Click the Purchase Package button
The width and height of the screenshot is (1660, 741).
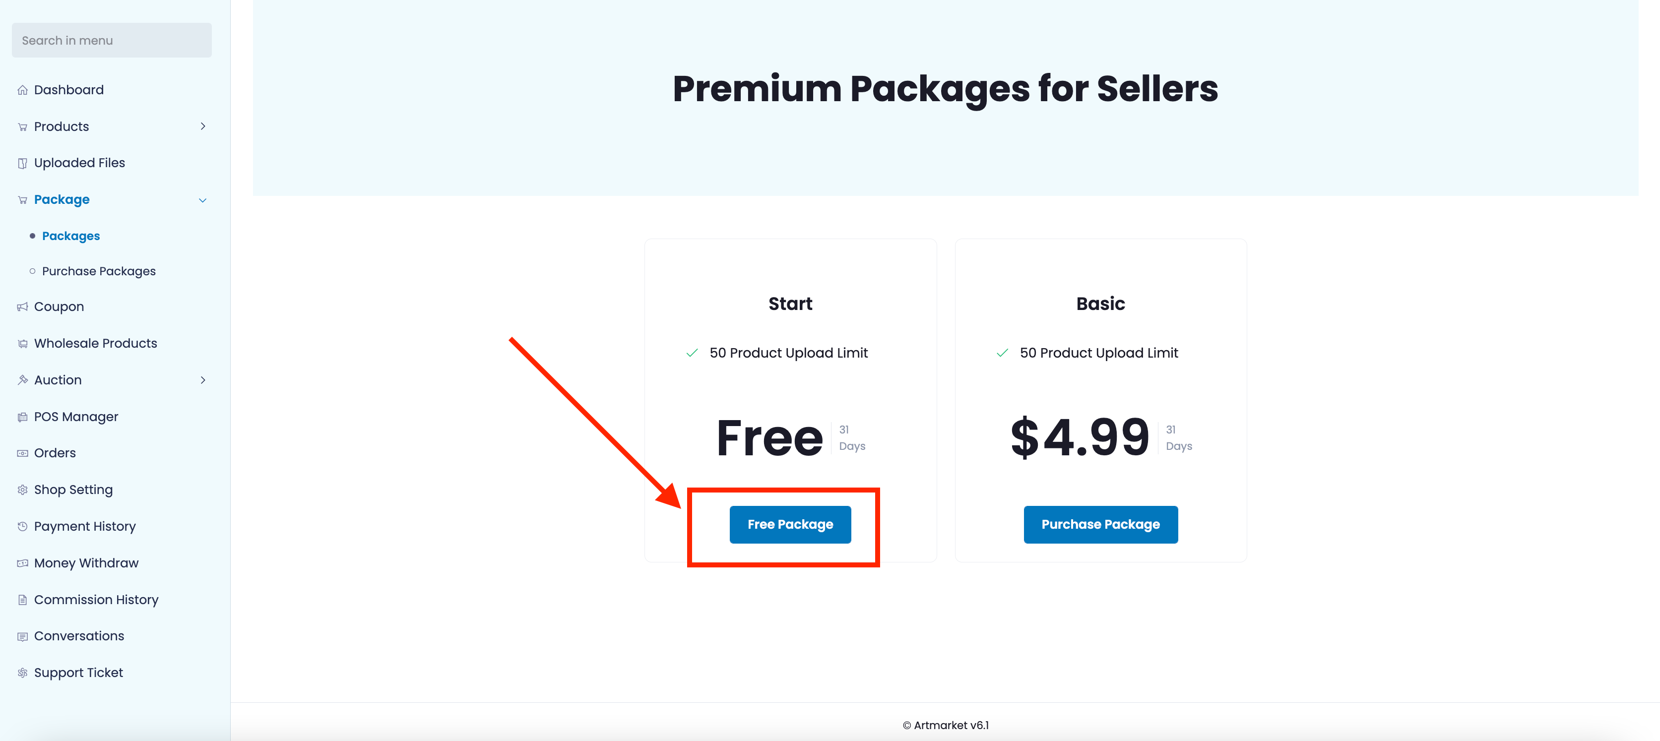tap(1100, 524)
